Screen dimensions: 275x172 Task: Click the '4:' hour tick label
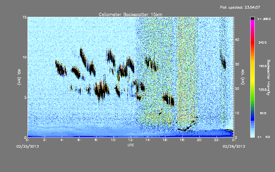tap(62, 140)
